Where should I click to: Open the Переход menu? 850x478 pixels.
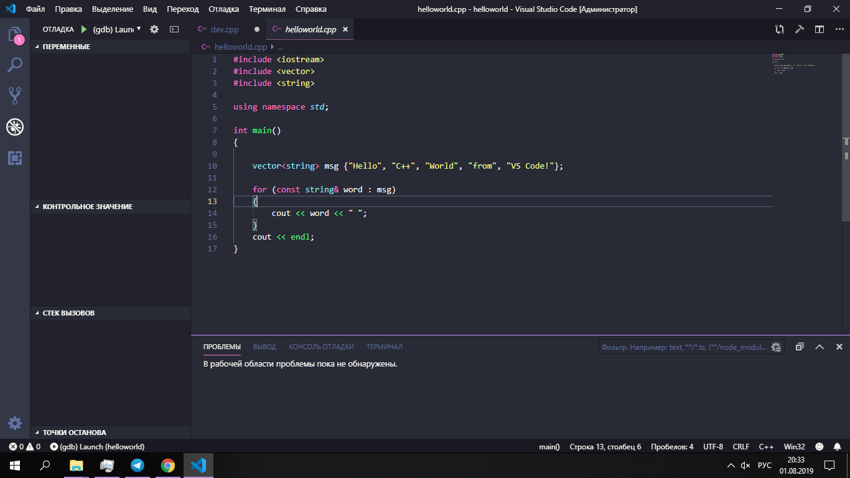point(183,9)
